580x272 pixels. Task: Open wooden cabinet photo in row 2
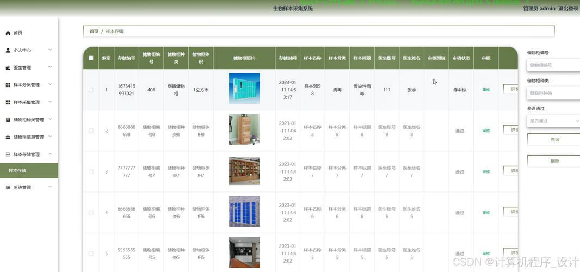pyautogui.click(x=244, y=129)
